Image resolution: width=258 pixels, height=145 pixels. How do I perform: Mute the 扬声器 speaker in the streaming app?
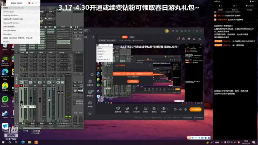pyautogui.click(x=163, y=110)
